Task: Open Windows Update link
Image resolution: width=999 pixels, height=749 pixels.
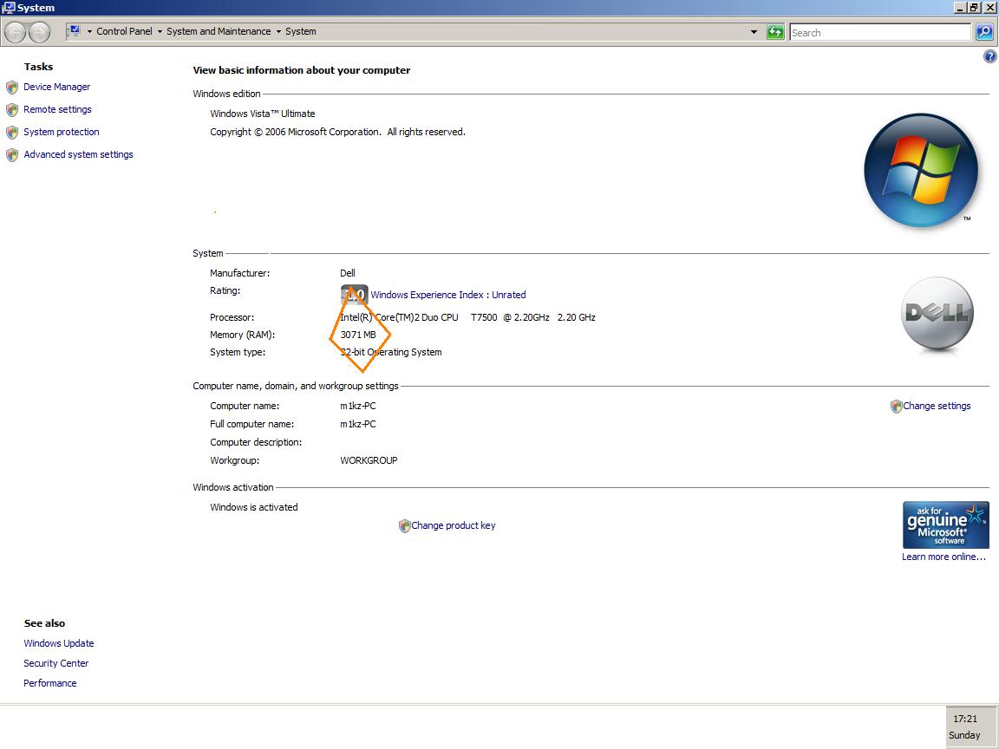Action: pos(59,643)
